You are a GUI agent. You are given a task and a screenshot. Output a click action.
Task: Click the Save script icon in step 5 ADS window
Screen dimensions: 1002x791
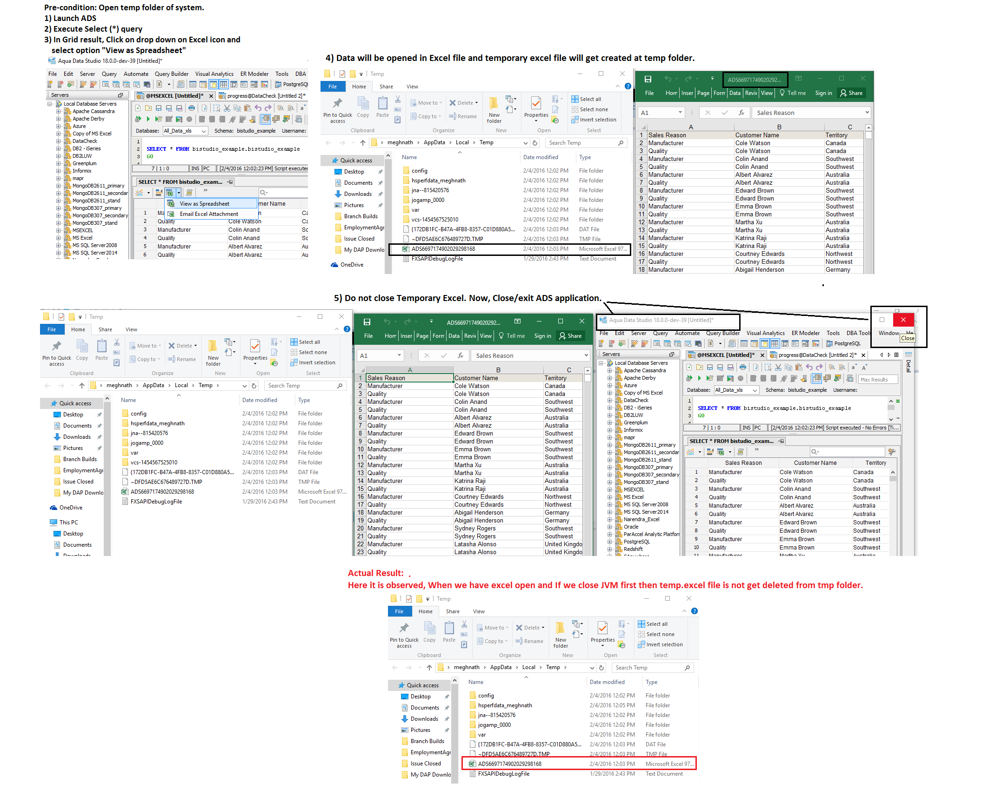[x=710, y=367]
